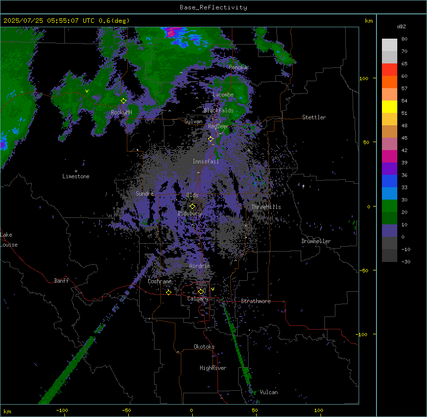Select the dark green 10-20 dBZ legend color
Viewport: 427px width, 417px height.
coord(389,218)
